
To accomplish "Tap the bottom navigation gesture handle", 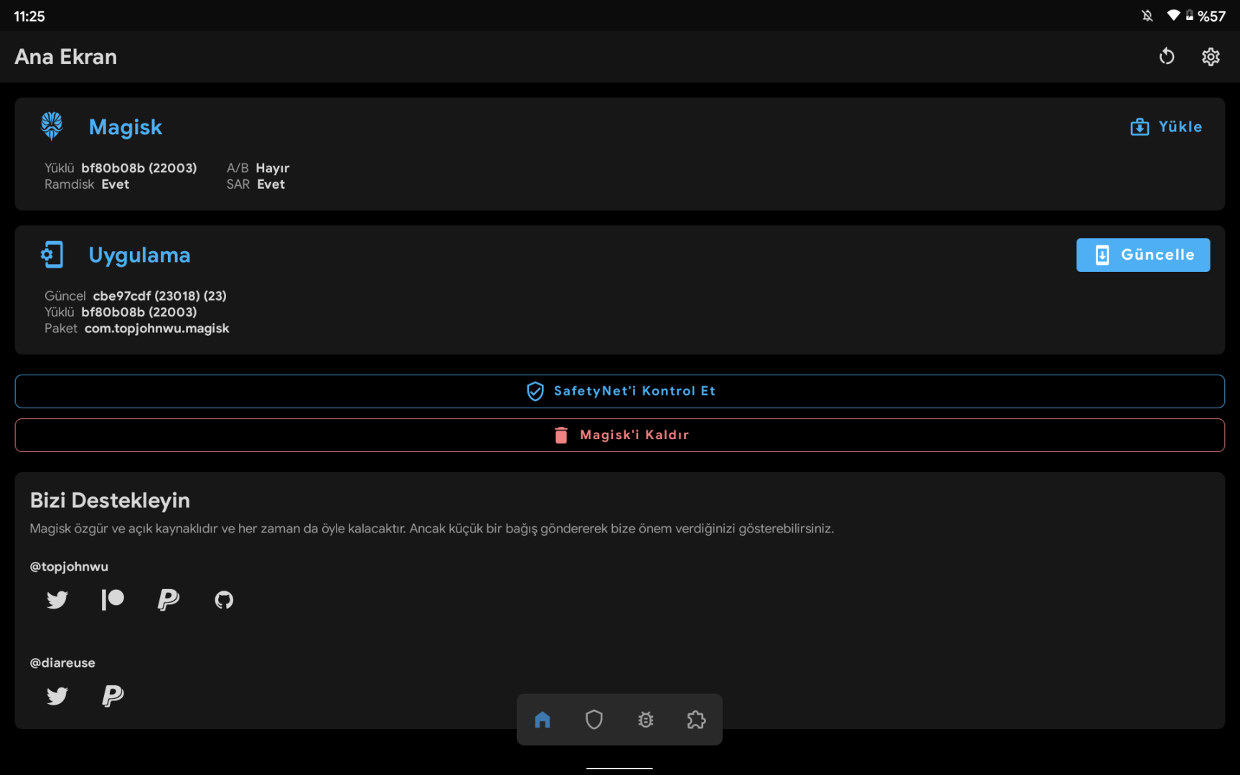I will [619, 768].
